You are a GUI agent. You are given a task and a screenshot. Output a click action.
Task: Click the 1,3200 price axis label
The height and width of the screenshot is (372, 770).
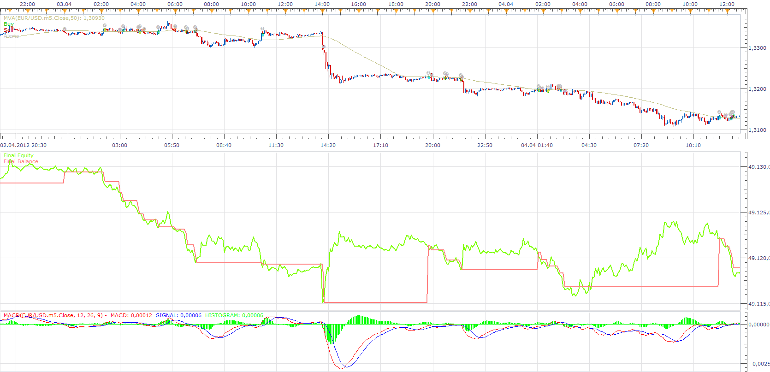click(x=757, y=89)
